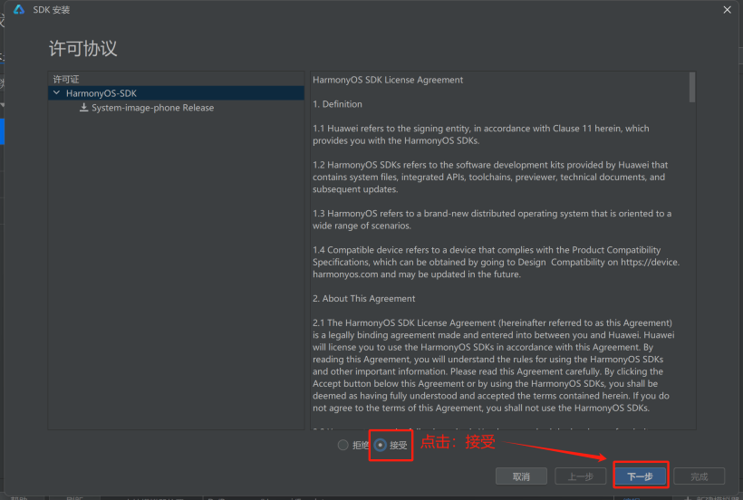Select the 拒绝 radio button
The image size is (743, 500).
343,445
